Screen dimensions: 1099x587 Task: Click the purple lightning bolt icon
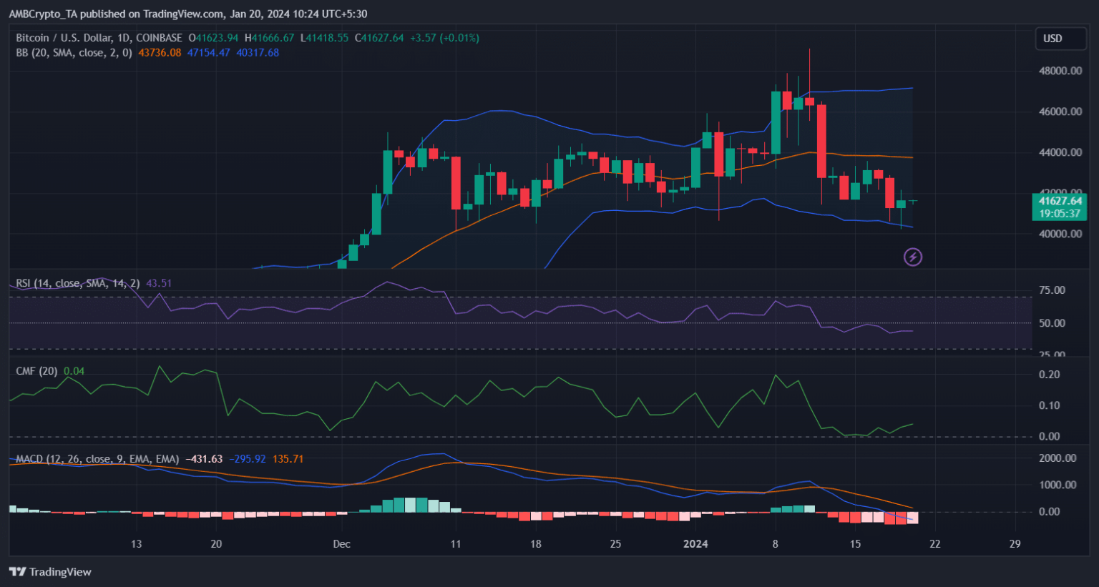[912, 257]
